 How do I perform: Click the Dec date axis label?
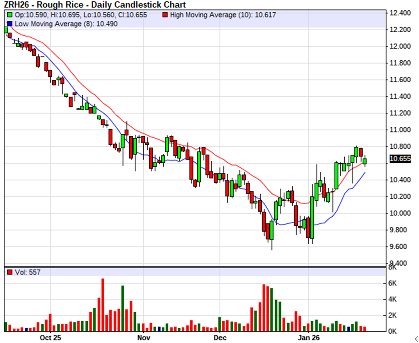pyautogui.click(x=219, y=338)
